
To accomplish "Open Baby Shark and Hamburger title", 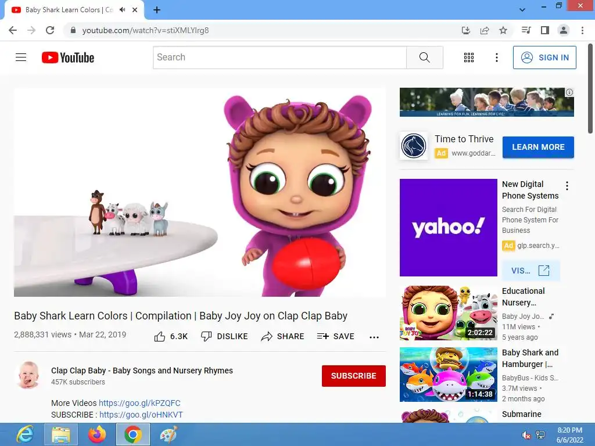I will [x=530, y=358].
